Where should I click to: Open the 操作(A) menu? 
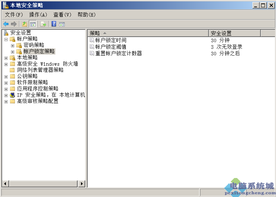(x=38, y=15)
